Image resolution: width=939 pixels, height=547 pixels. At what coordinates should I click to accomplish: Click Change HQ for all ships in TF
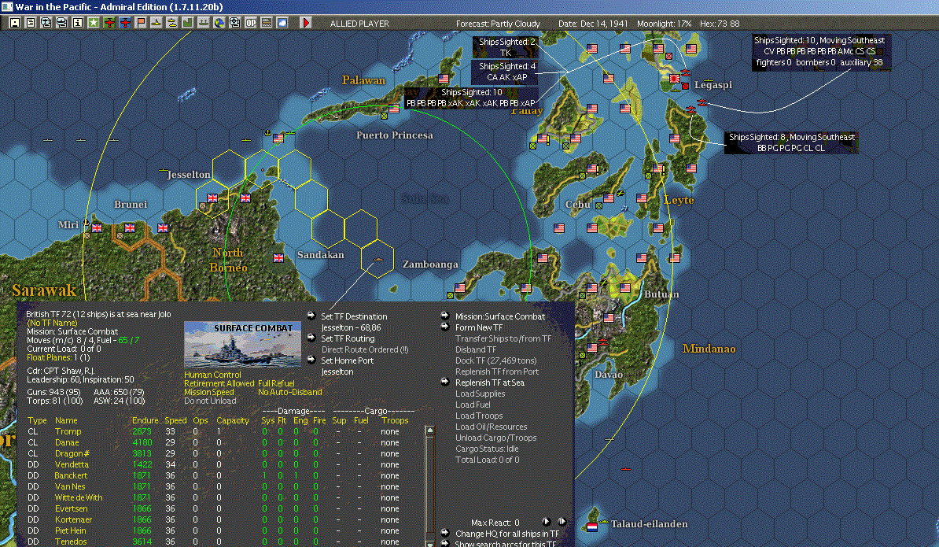(x=507, y=533)
